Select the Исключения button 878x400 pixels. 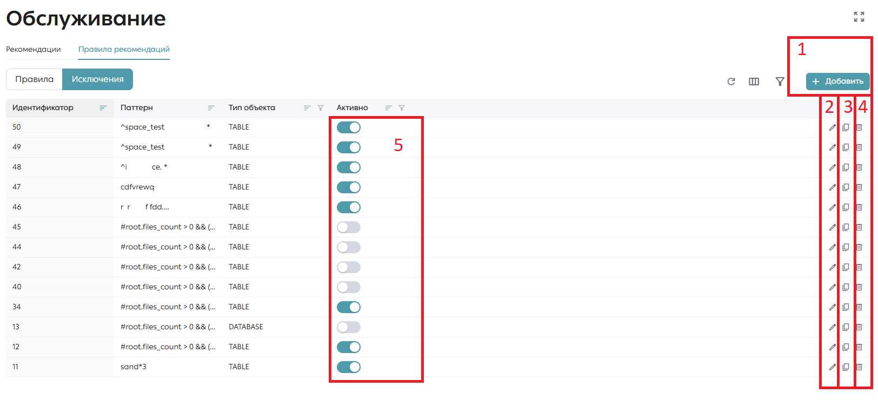[98, 79]
